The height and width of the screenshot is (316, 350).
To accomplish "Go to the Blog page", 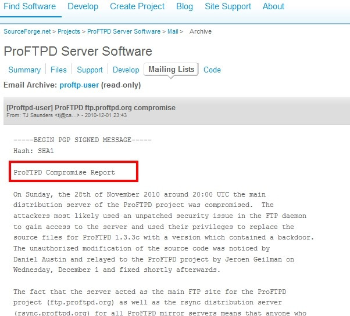I will (x=184, y=6).
